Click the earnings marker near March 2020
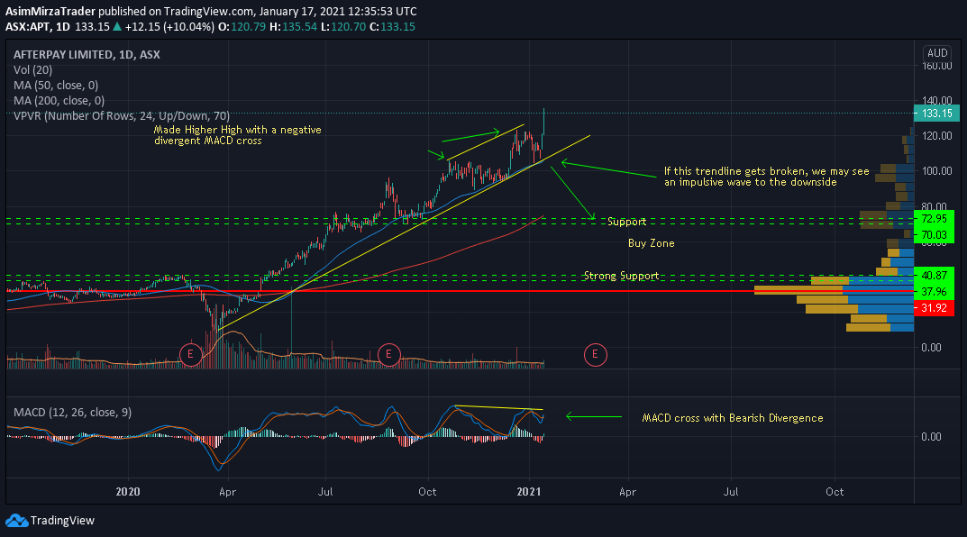Viewport: 967px width, 537px height. (190, 354)
